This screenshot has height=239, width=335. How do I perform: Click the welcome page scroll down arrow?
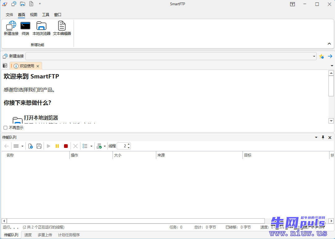pos(331,121)
